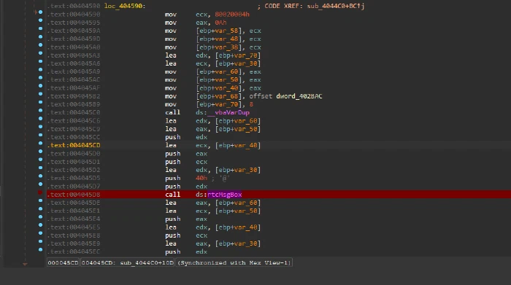Click address .text:004045E1
The height and width of the screenshot is (285, 511).
click(74, 211)
